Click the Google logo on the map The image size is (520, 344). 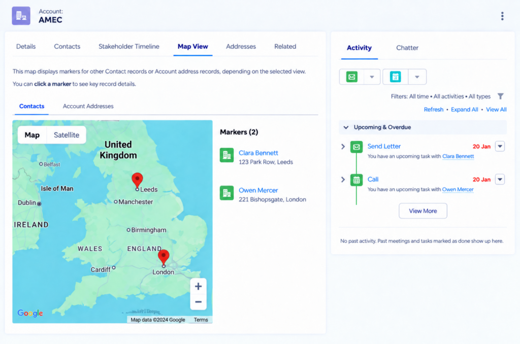click(30, 313)
